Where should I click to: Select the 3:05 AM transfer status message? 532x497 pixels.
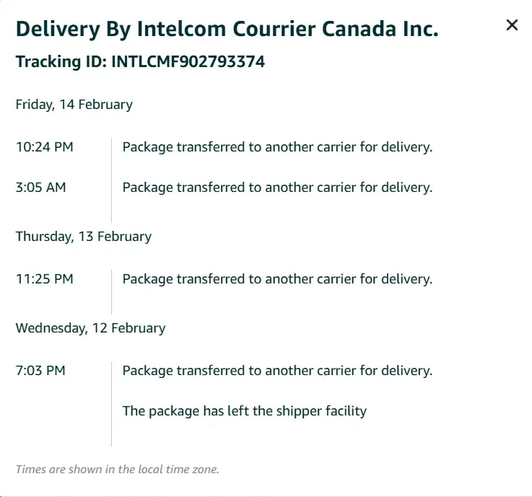[x=277, y=188]
